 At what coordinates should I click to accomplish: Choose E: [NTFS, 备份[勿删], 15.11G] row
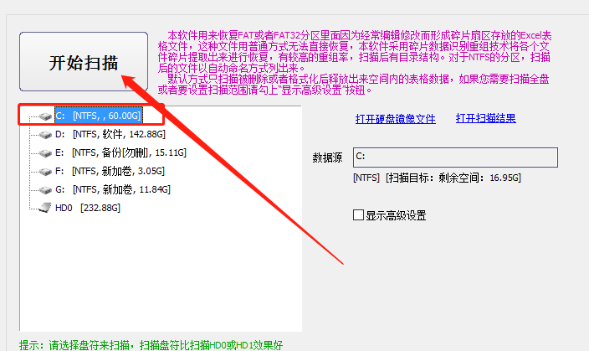(120, 152)
